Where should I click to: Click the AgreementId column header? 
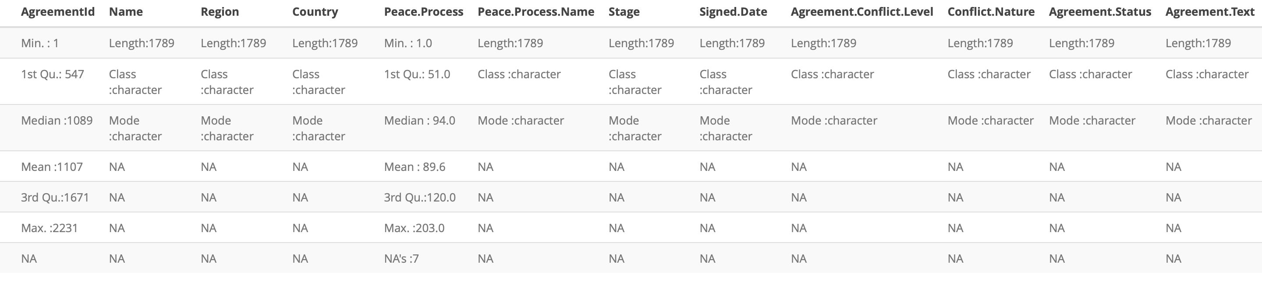(x=58, y=12)
